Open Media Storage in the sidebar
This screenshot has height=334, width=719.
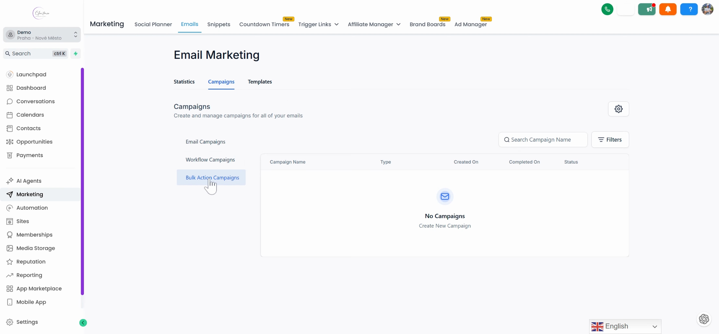pyautogui.click(x=36, y=248)
